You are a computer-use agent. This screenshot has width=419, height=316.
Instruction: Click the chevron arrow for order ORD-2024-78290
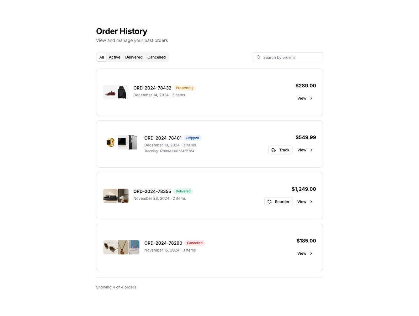(x=311, y=253)
